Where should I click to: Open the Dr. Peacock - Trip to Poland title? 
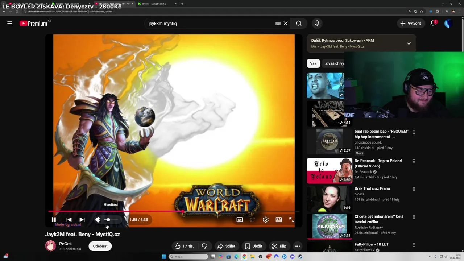(x=378, y=163)
